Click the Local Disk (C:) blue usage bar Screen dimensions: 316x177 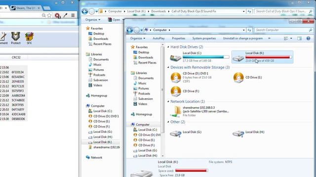[x=206, y=57]
